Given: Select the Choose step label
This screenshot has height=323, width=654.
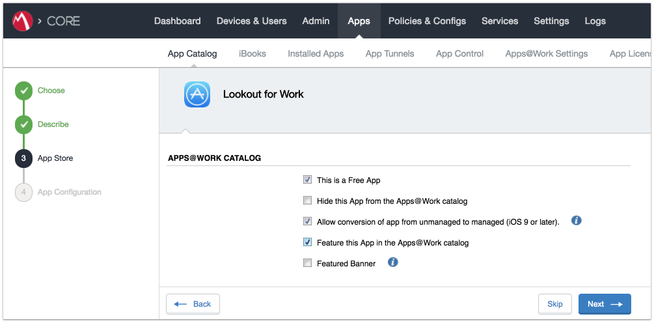Looking at the screenshot, I should click(x=51, y=91).
